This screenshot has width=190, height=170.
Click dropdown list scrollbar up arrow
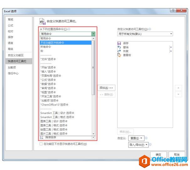93,38
